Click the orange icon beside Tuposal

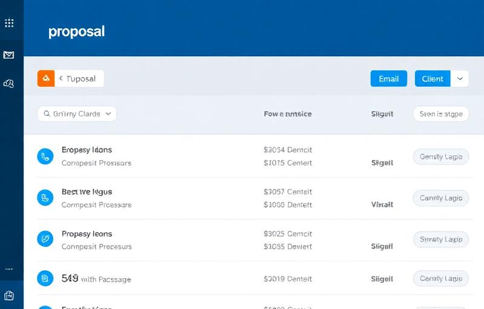pyautogui.click(x=46, y=78)
